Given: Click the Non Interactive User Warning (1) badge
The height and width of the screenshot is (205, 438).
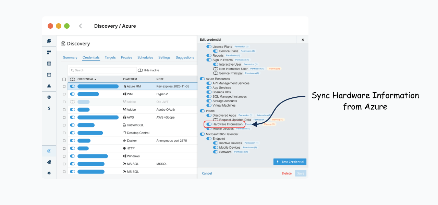Looking at the screenshot, I should (x=274, y=69).
